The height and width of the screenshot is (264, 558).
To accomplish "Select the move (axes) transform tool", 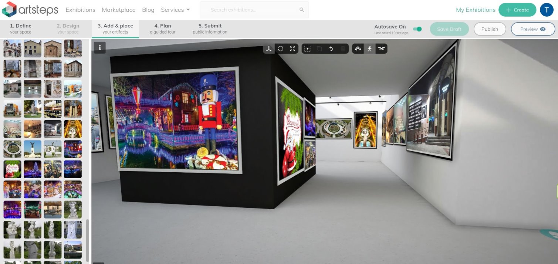I will [269, 49].
